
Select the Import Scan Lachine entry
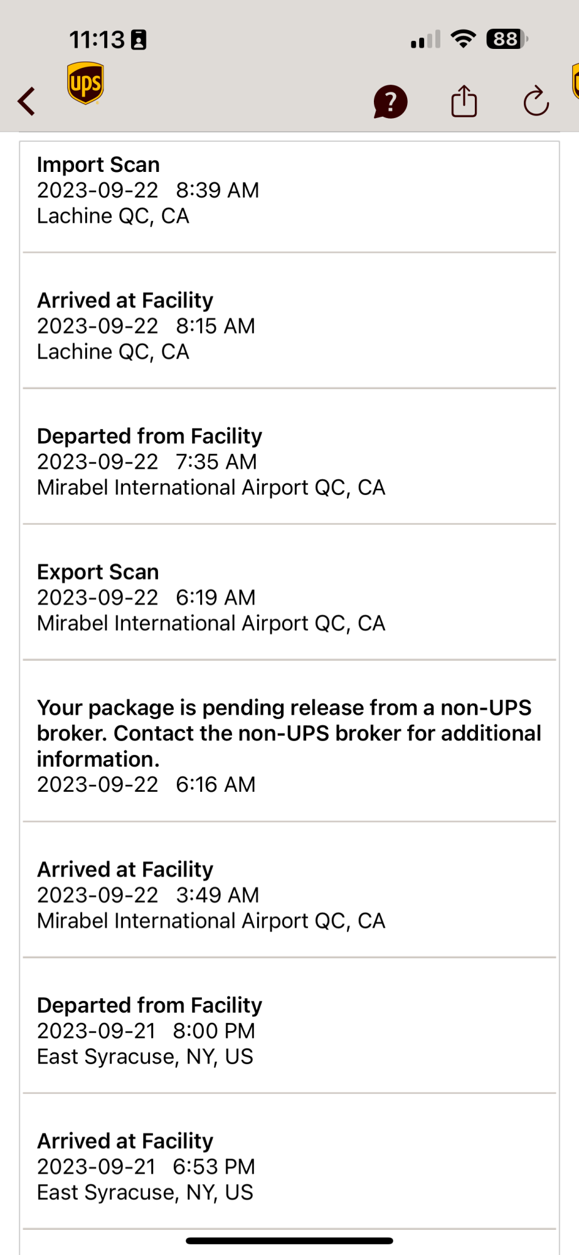(x=289, y=190)
